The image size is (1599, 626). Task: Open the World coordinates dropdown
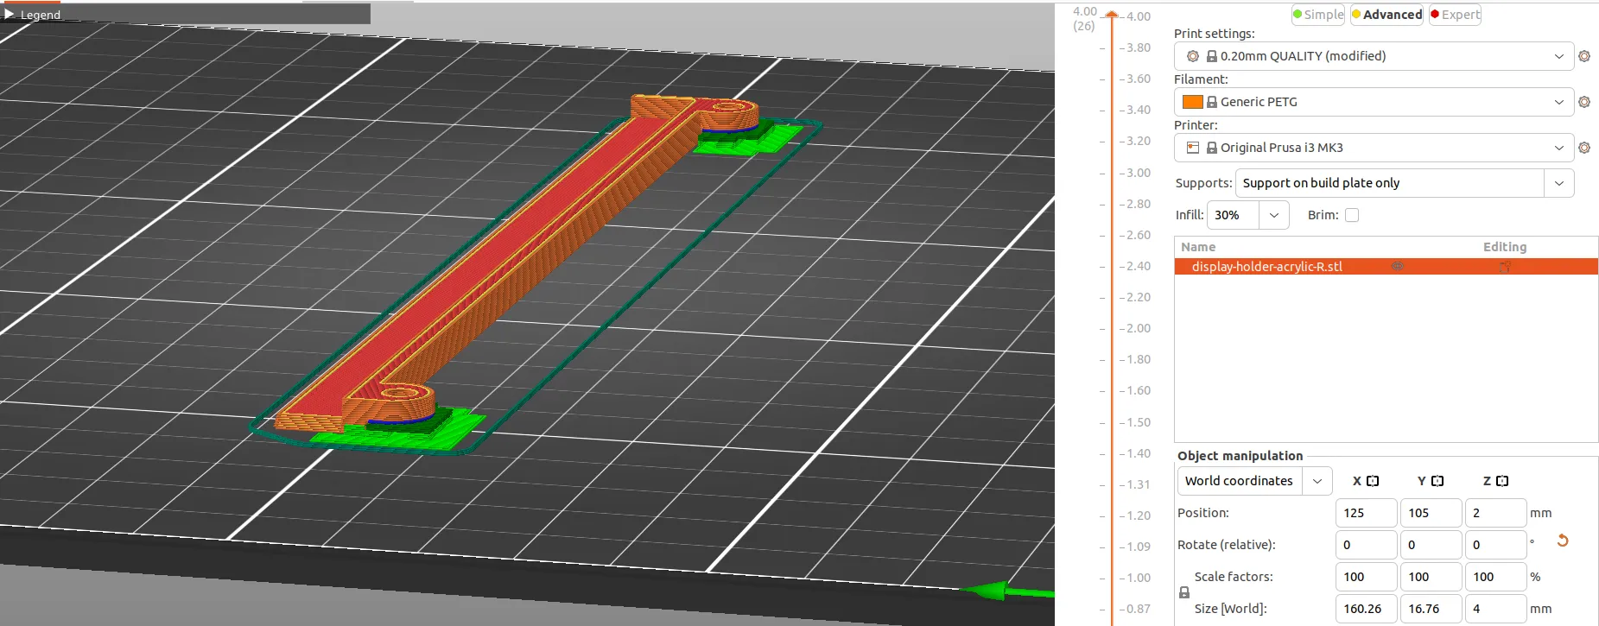click(x=1255, y=481)
